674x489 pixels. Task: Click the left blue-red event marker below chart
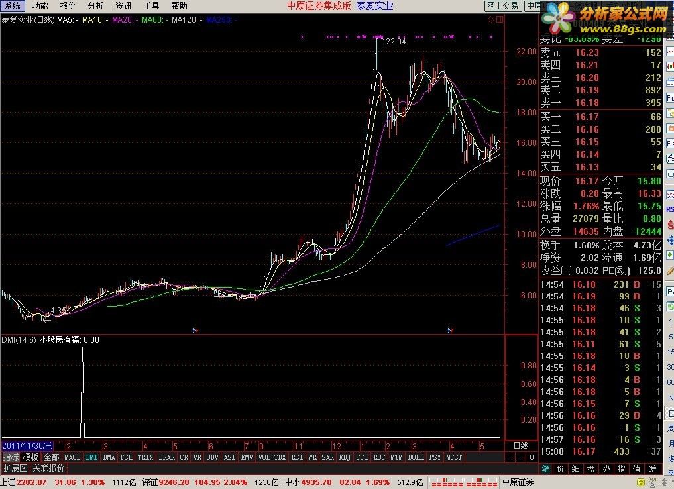tap(195, 330)
